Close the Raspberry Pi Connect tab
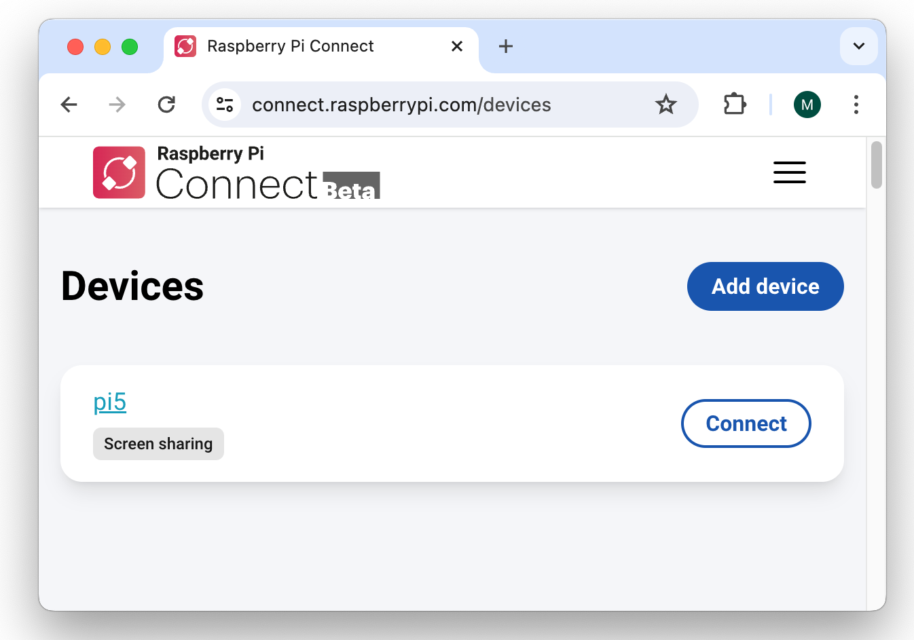914x640 pixels. [x=457, y=46]
